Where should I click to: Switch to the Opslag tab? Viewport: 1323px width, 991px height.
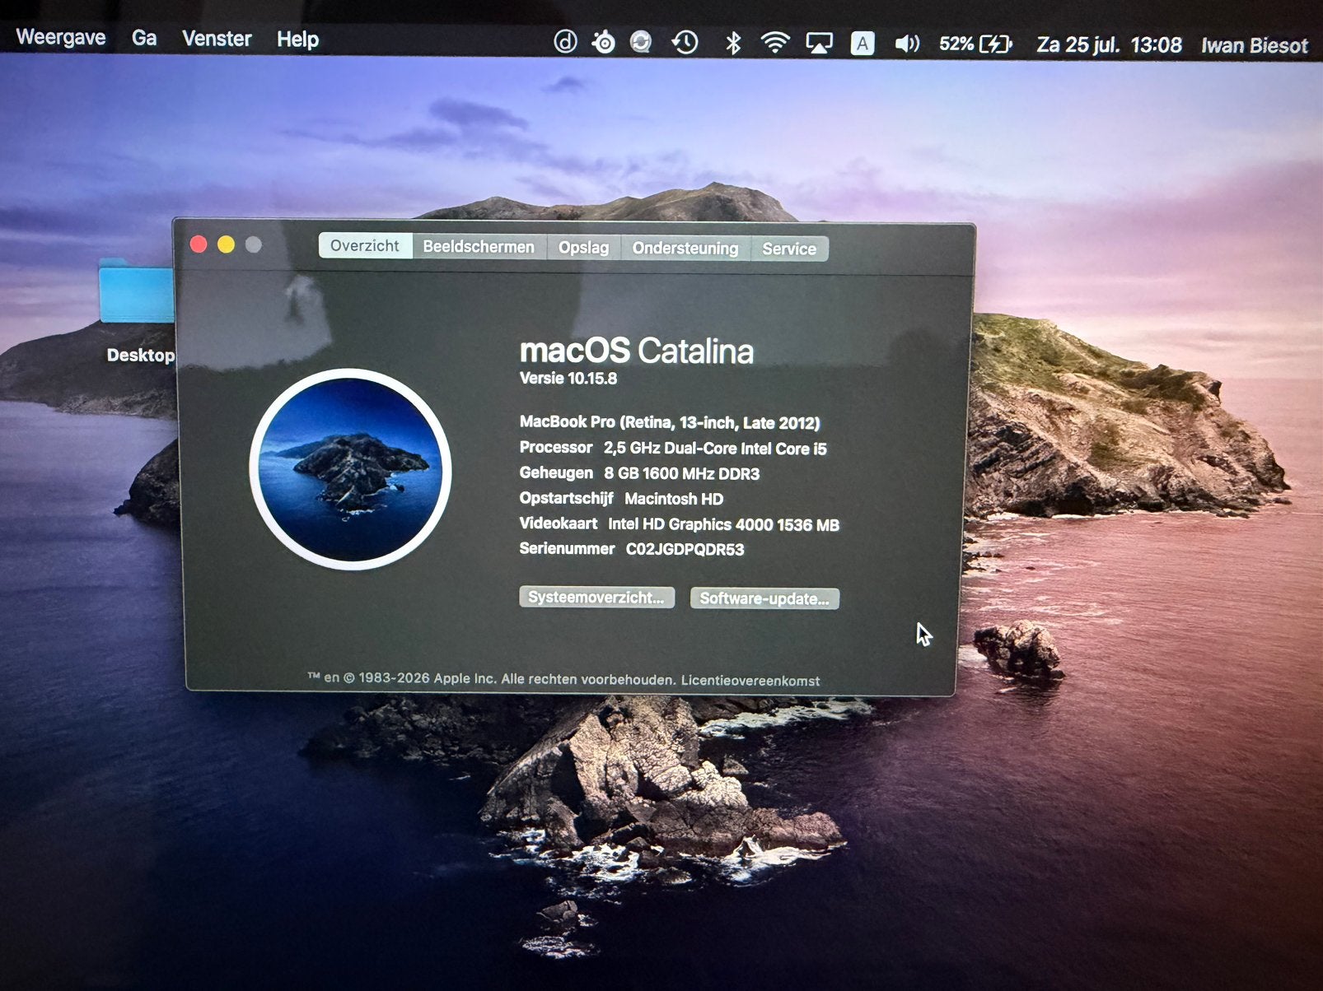pos(583,248)
